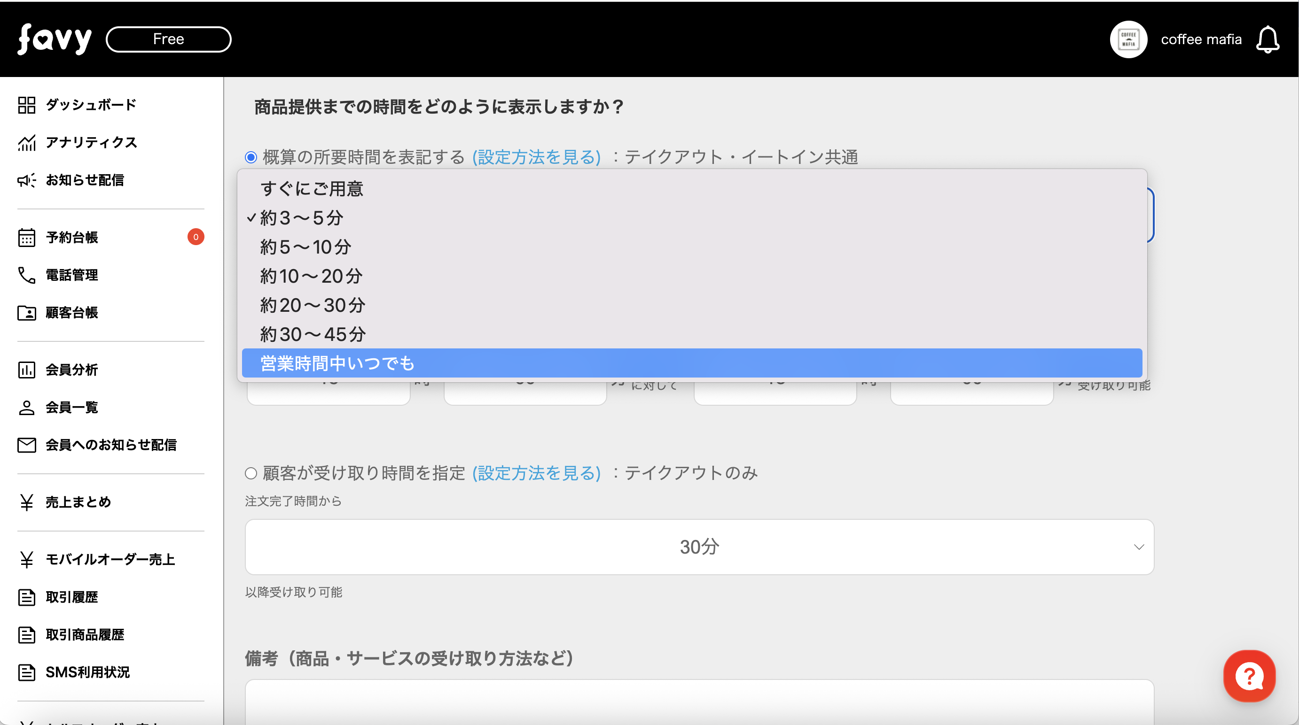
Task: Choose 営業時間中いつでも option
Action: [692, 363]
